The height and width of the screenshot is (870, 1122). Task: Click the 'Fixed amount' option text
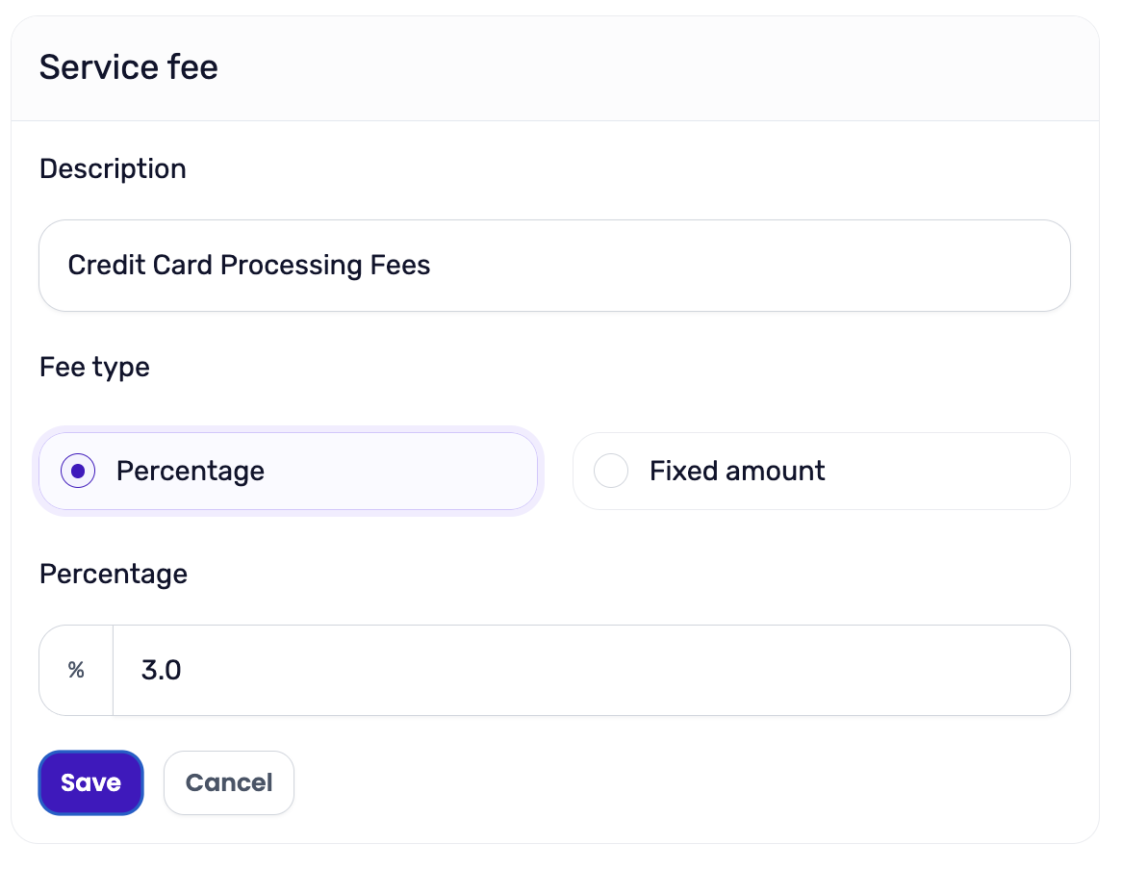point(737,472)
